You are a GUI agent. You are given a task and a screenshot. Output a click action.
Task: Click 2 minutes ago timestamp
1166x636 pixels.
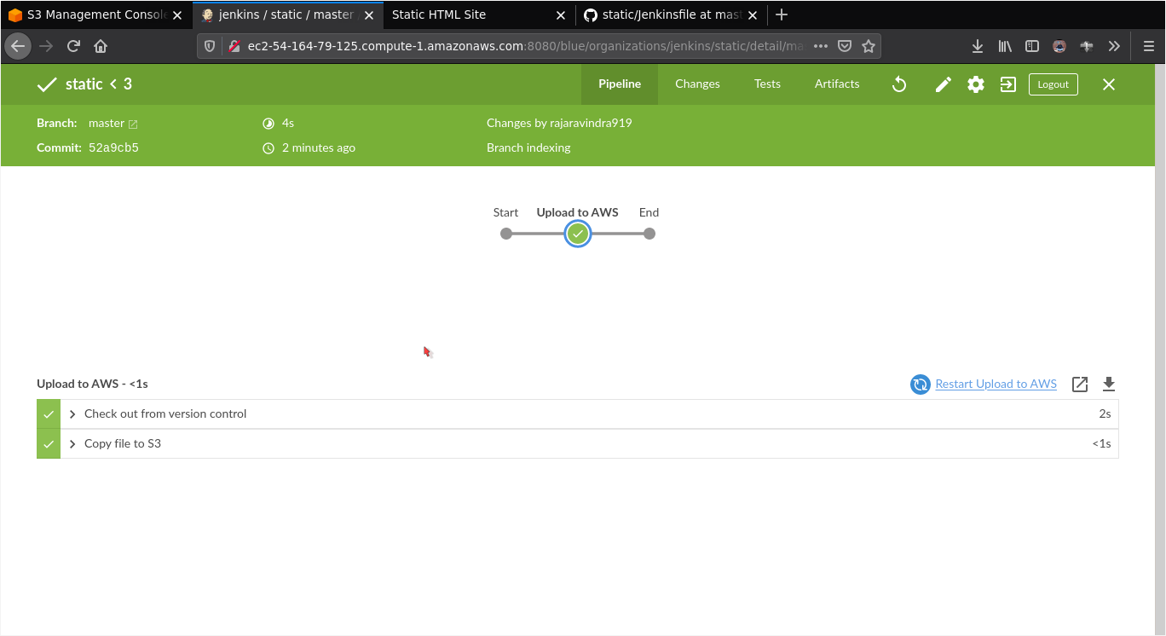(x=319, y=147)
